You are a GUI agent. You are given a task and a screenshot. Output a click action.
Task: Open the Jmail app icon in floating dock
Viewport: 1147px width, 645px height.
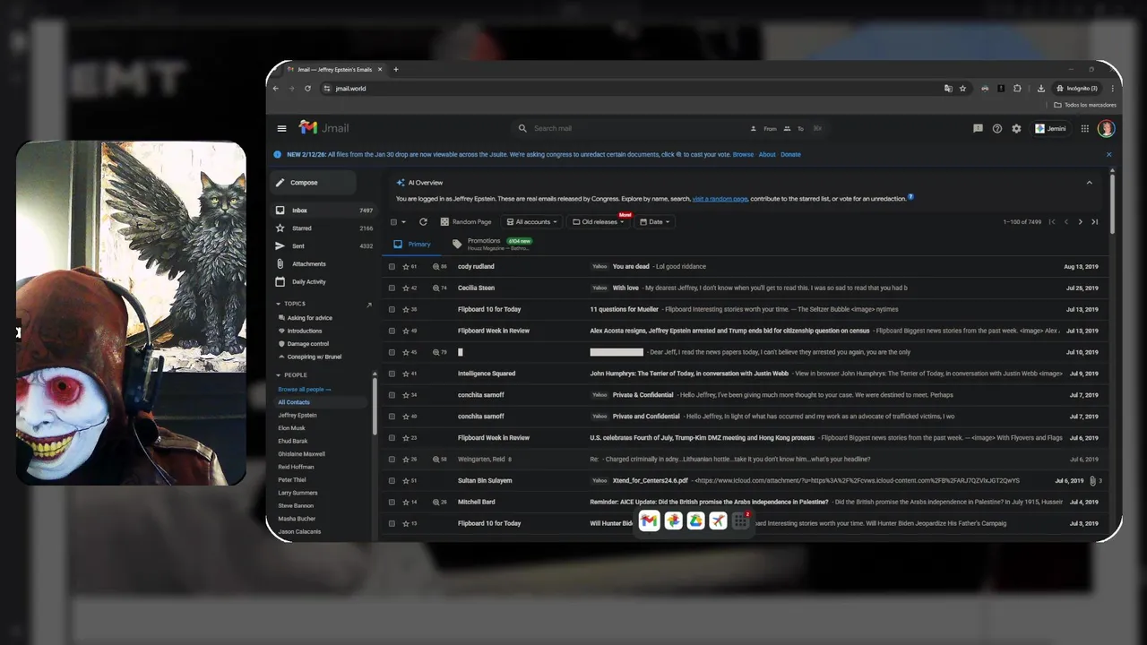(650, 520)
